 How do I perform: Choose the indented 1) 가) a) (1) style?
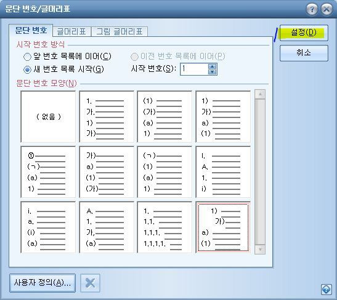(x=223, y=227)
